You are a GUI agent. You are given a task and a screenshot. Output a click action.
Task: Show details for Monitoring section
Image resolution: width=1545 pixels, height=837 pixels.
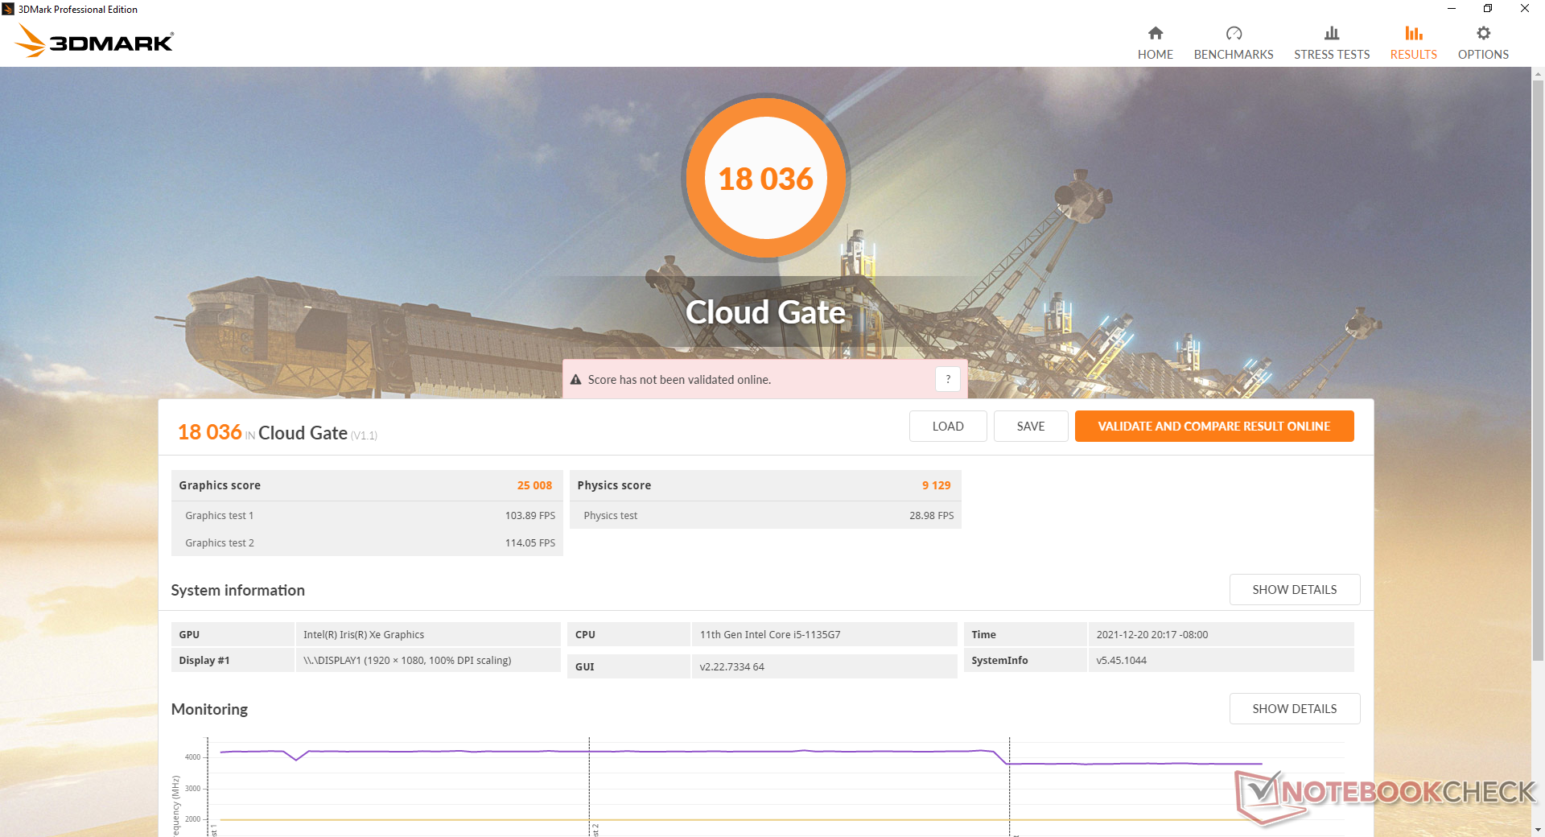(x=1294, y=709)
